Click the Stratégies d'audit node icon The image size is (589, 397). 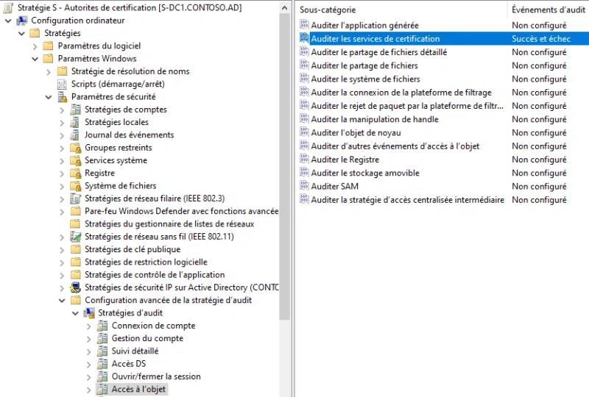[x=89, y=313]
